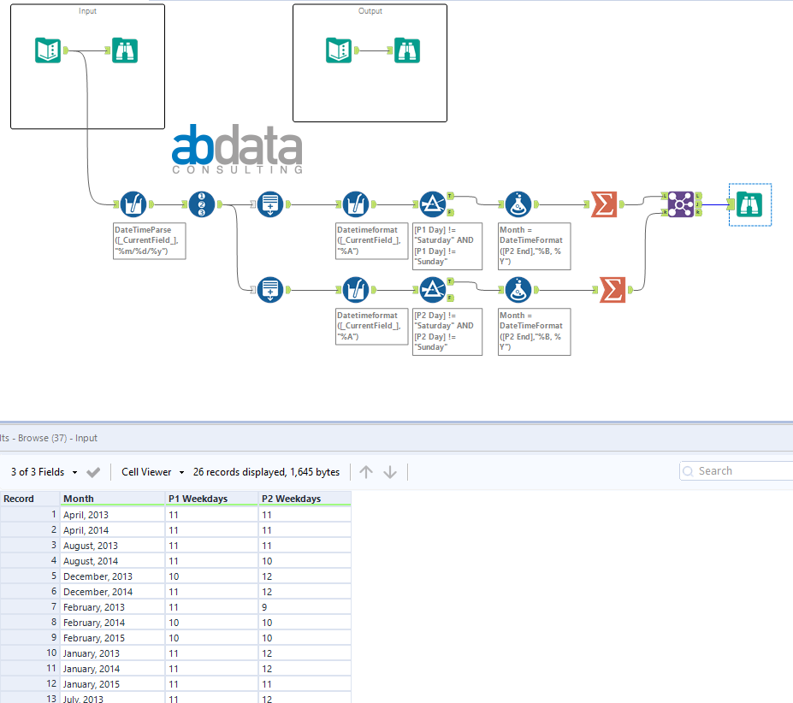Select the DateTimeParse Multi-Field Formula tool
The width and height of the screenshot is (793, 703).
point(133,204)
